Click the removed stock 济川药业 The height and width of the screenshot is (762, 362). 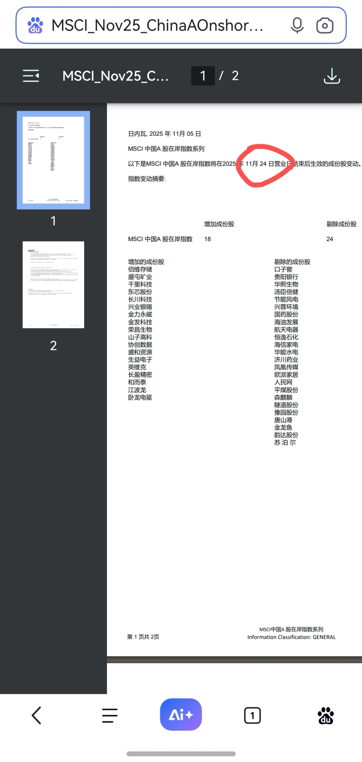tap(286, 360)
